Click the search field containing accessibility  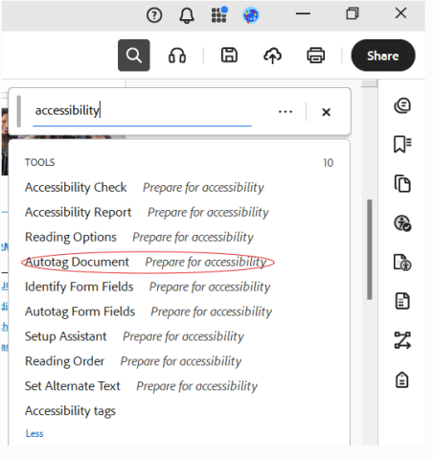tap(142, 110)
